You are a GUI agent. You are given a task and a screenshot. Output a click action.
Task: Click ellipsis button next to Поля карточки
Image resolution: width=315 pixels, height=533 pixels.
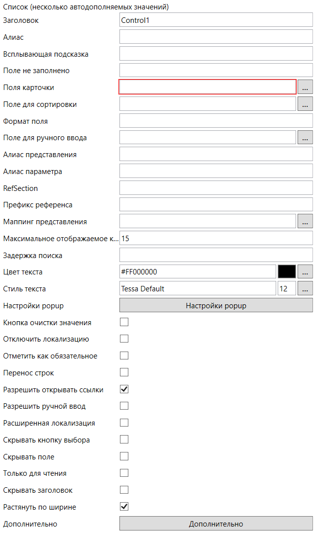coord(305,87)
